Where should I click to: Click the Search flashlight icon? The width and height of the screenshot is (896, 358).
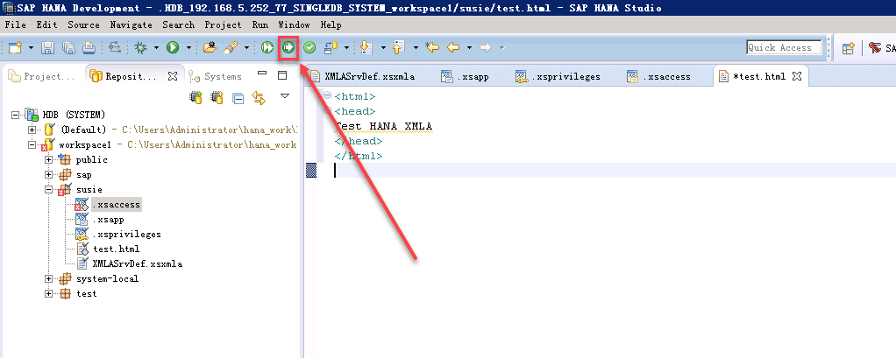point(231,48)
